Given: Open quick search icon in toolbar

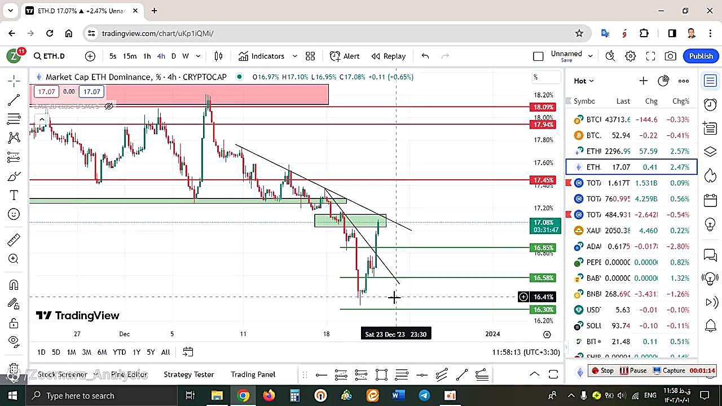Looking at the screenshot, I should pyautogui.click(x=610, y=56).
